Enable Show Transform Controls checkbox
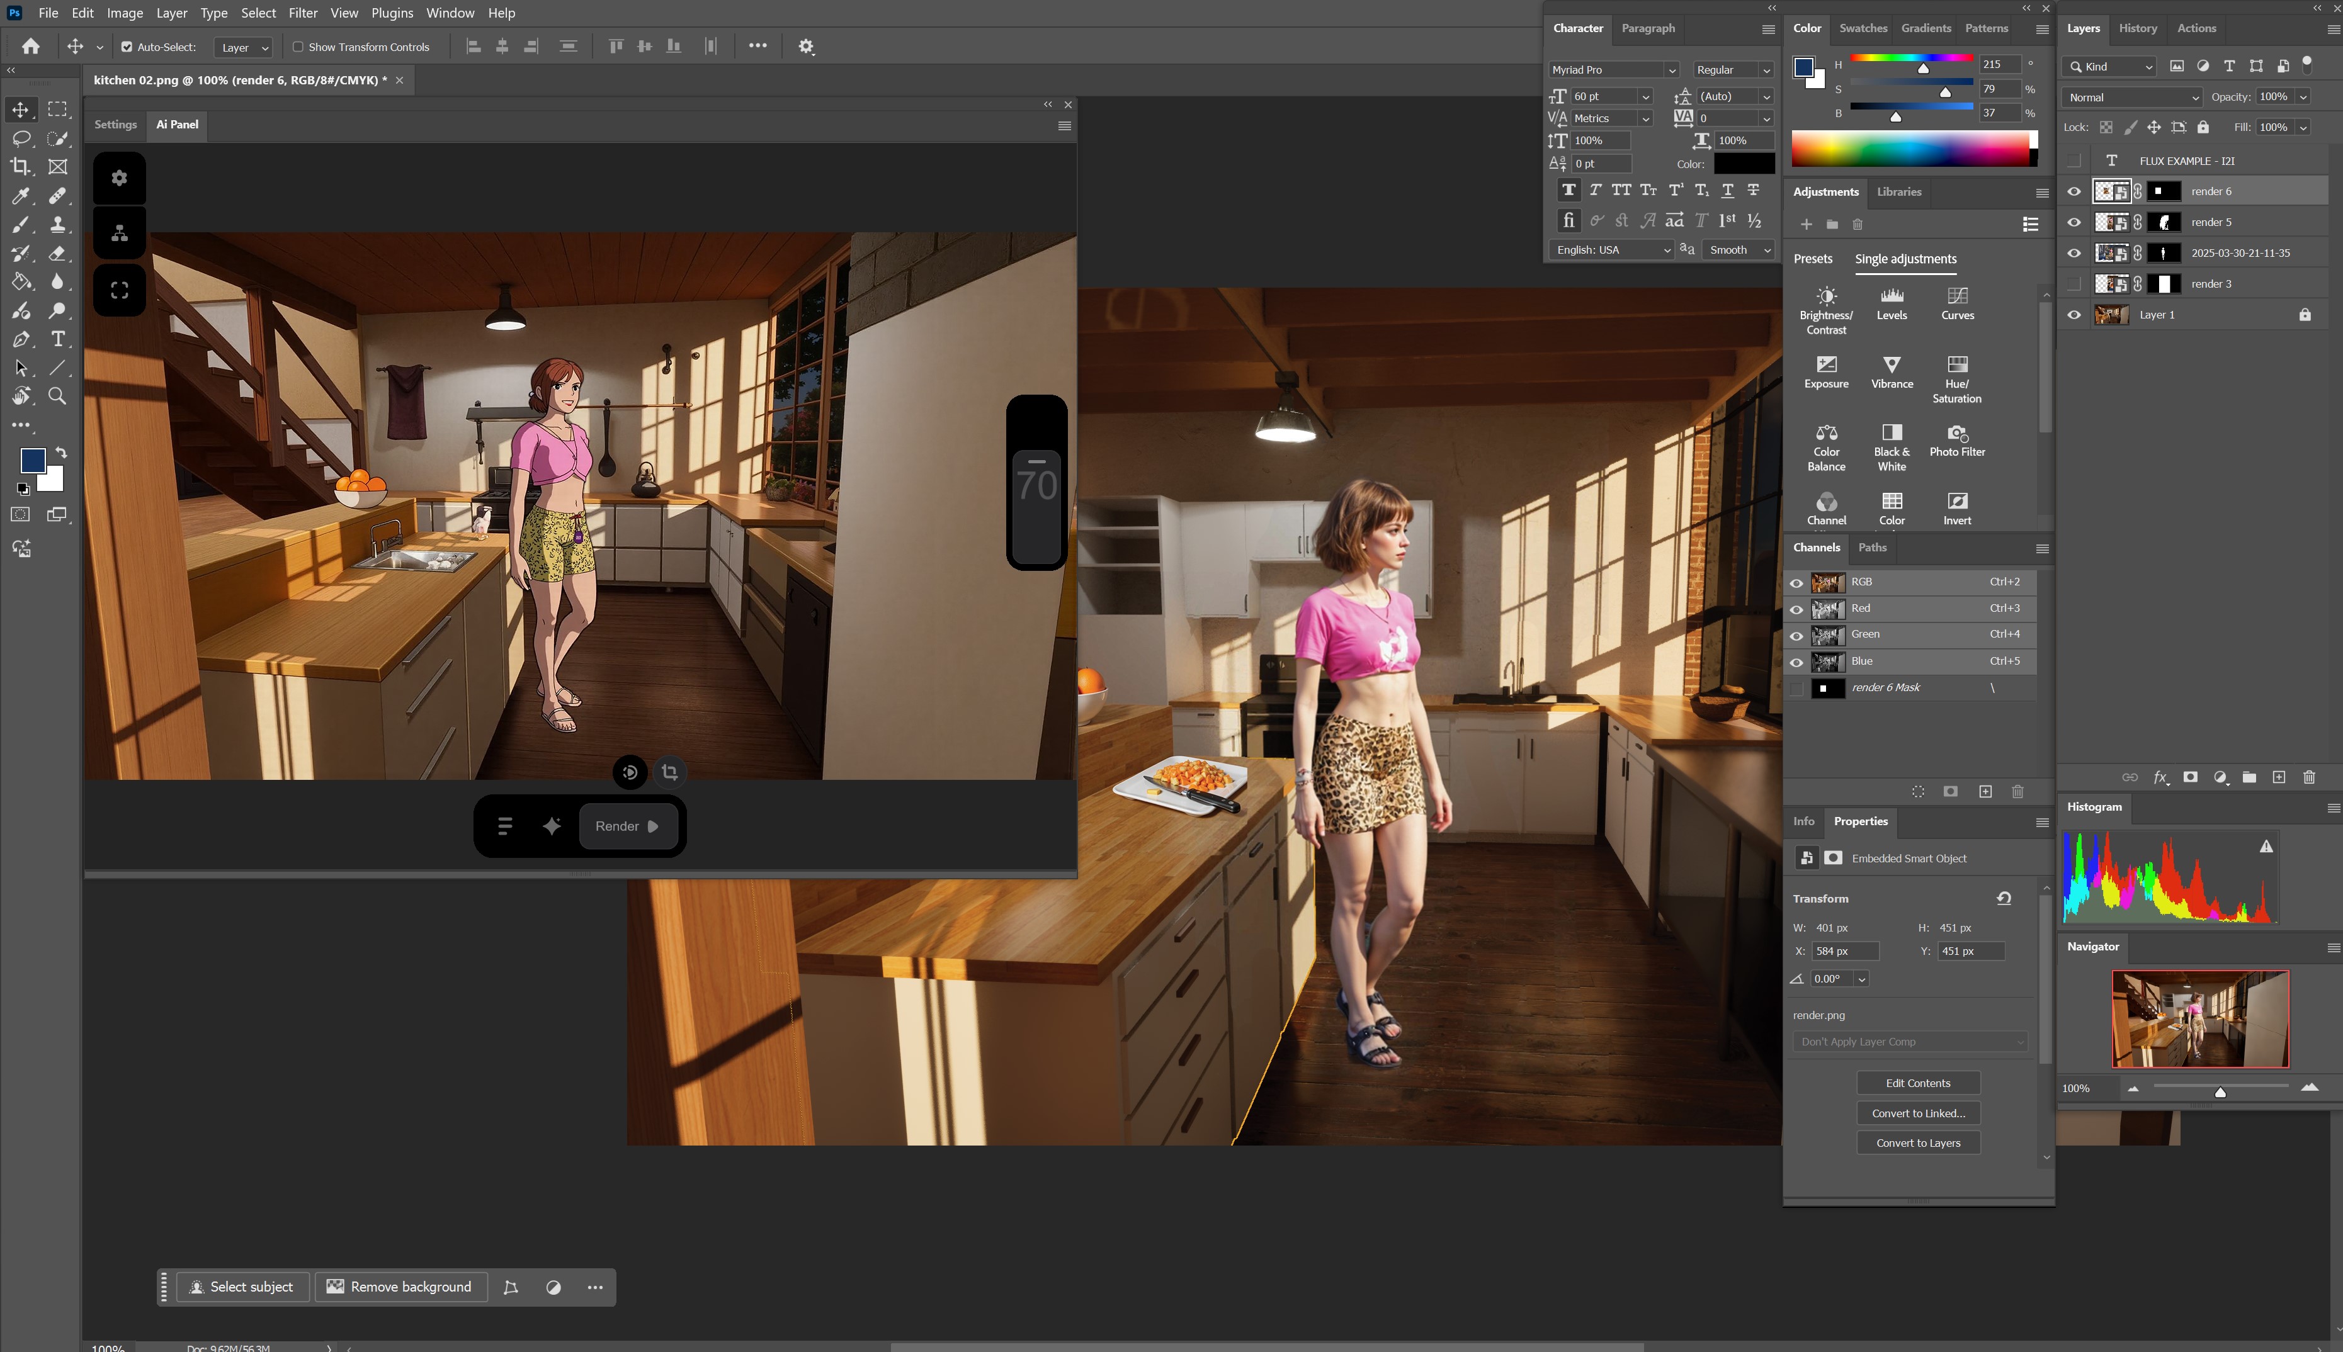The height and width of the screenshot is (1352, 2343). click(x=298, y=47)
